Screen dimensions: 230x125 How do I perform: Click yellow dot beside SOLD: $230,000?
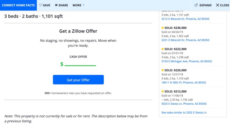click(163, 28)
